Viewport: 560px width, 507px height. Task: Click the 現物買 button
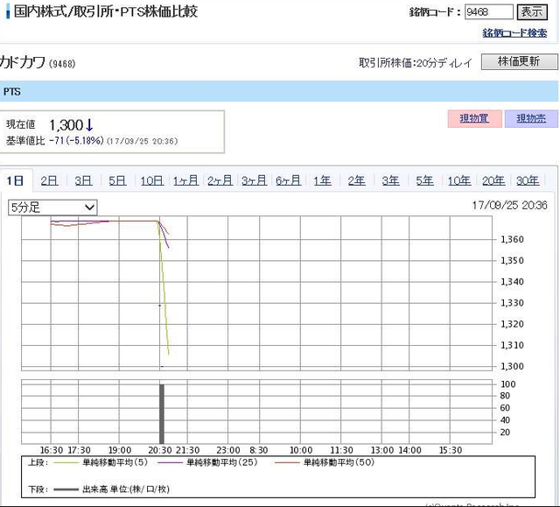[x=474, y=118]
